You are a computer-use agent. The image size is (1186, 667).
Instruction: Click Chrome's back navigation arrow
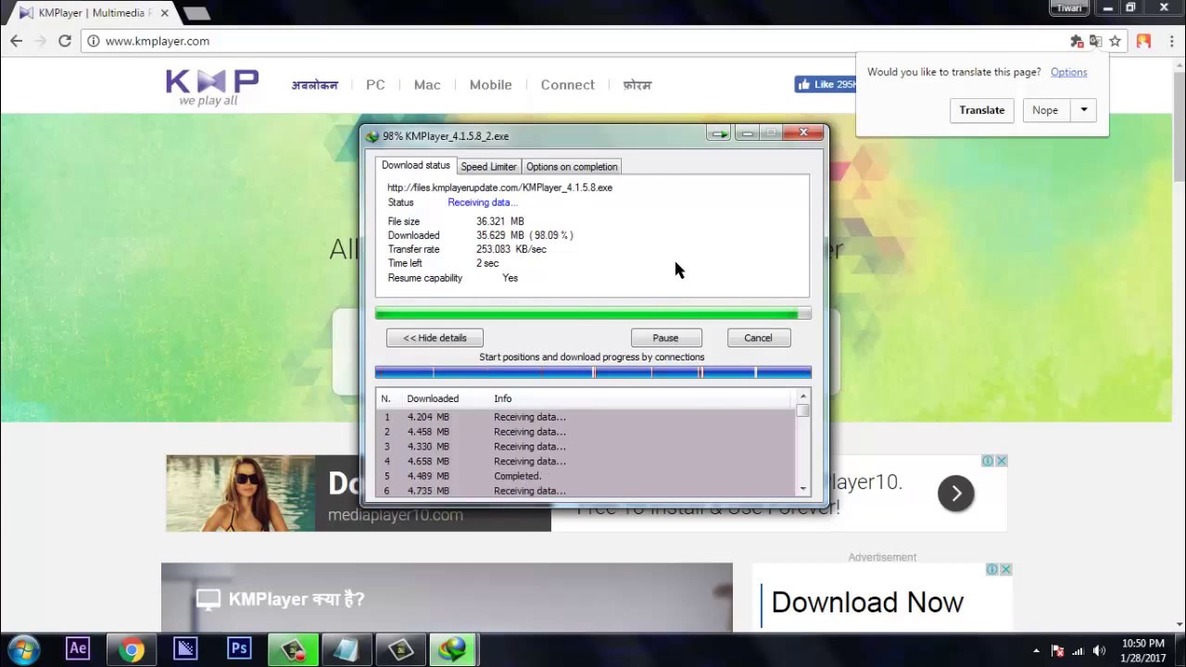[16, 41]
